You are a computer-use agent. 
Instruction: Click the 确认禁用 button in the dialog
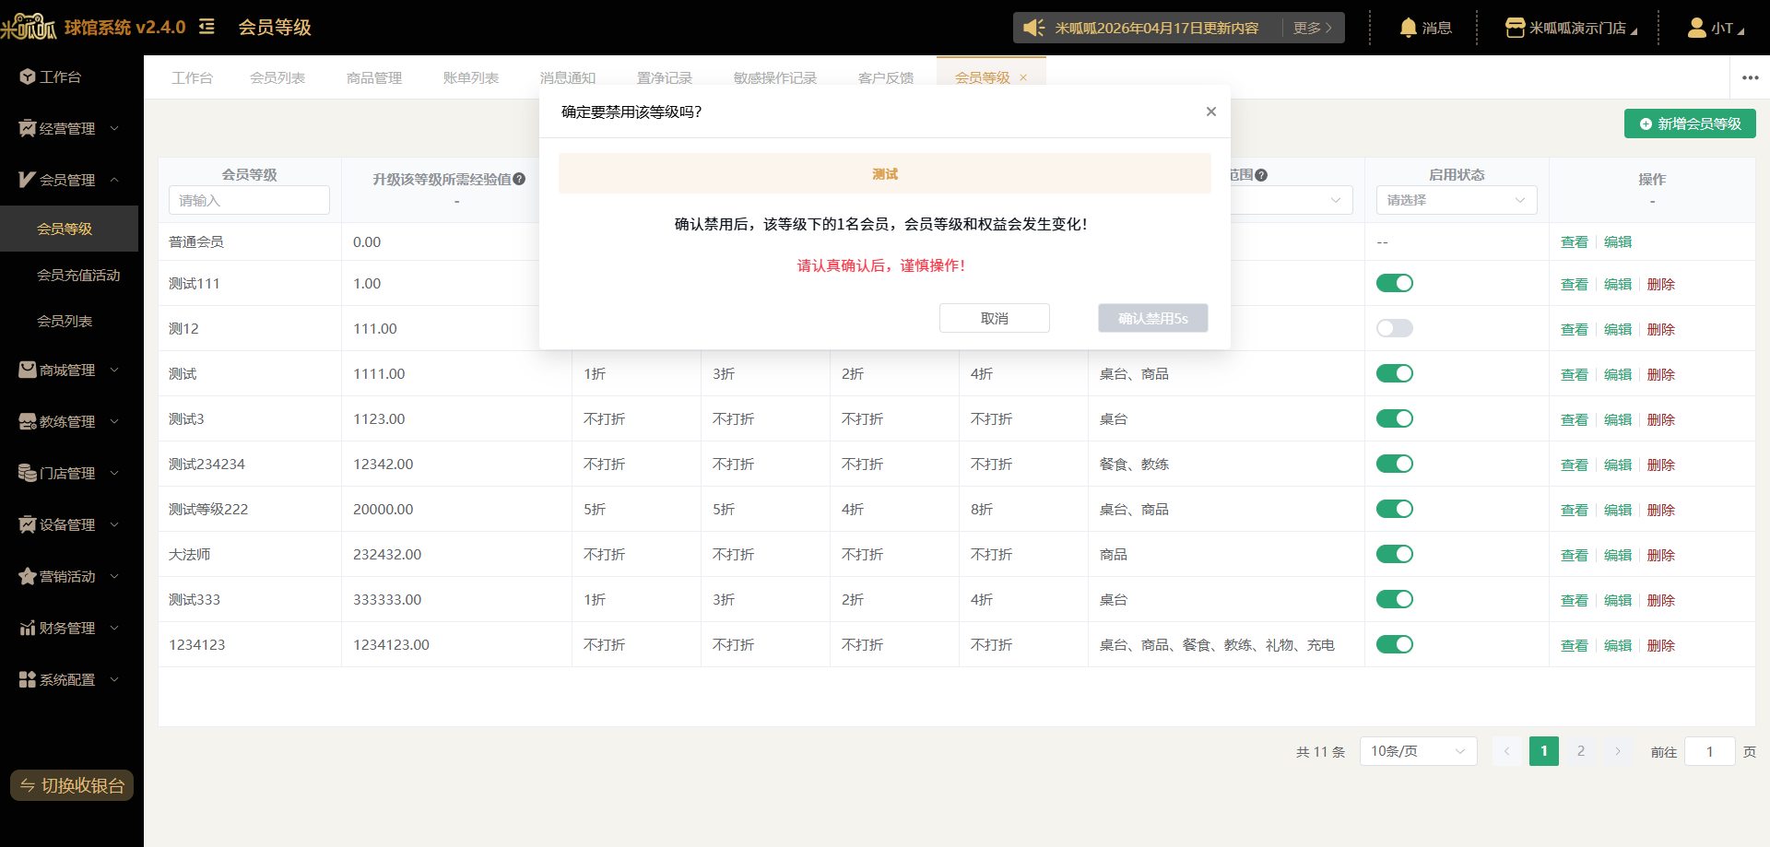(1153, 318)
